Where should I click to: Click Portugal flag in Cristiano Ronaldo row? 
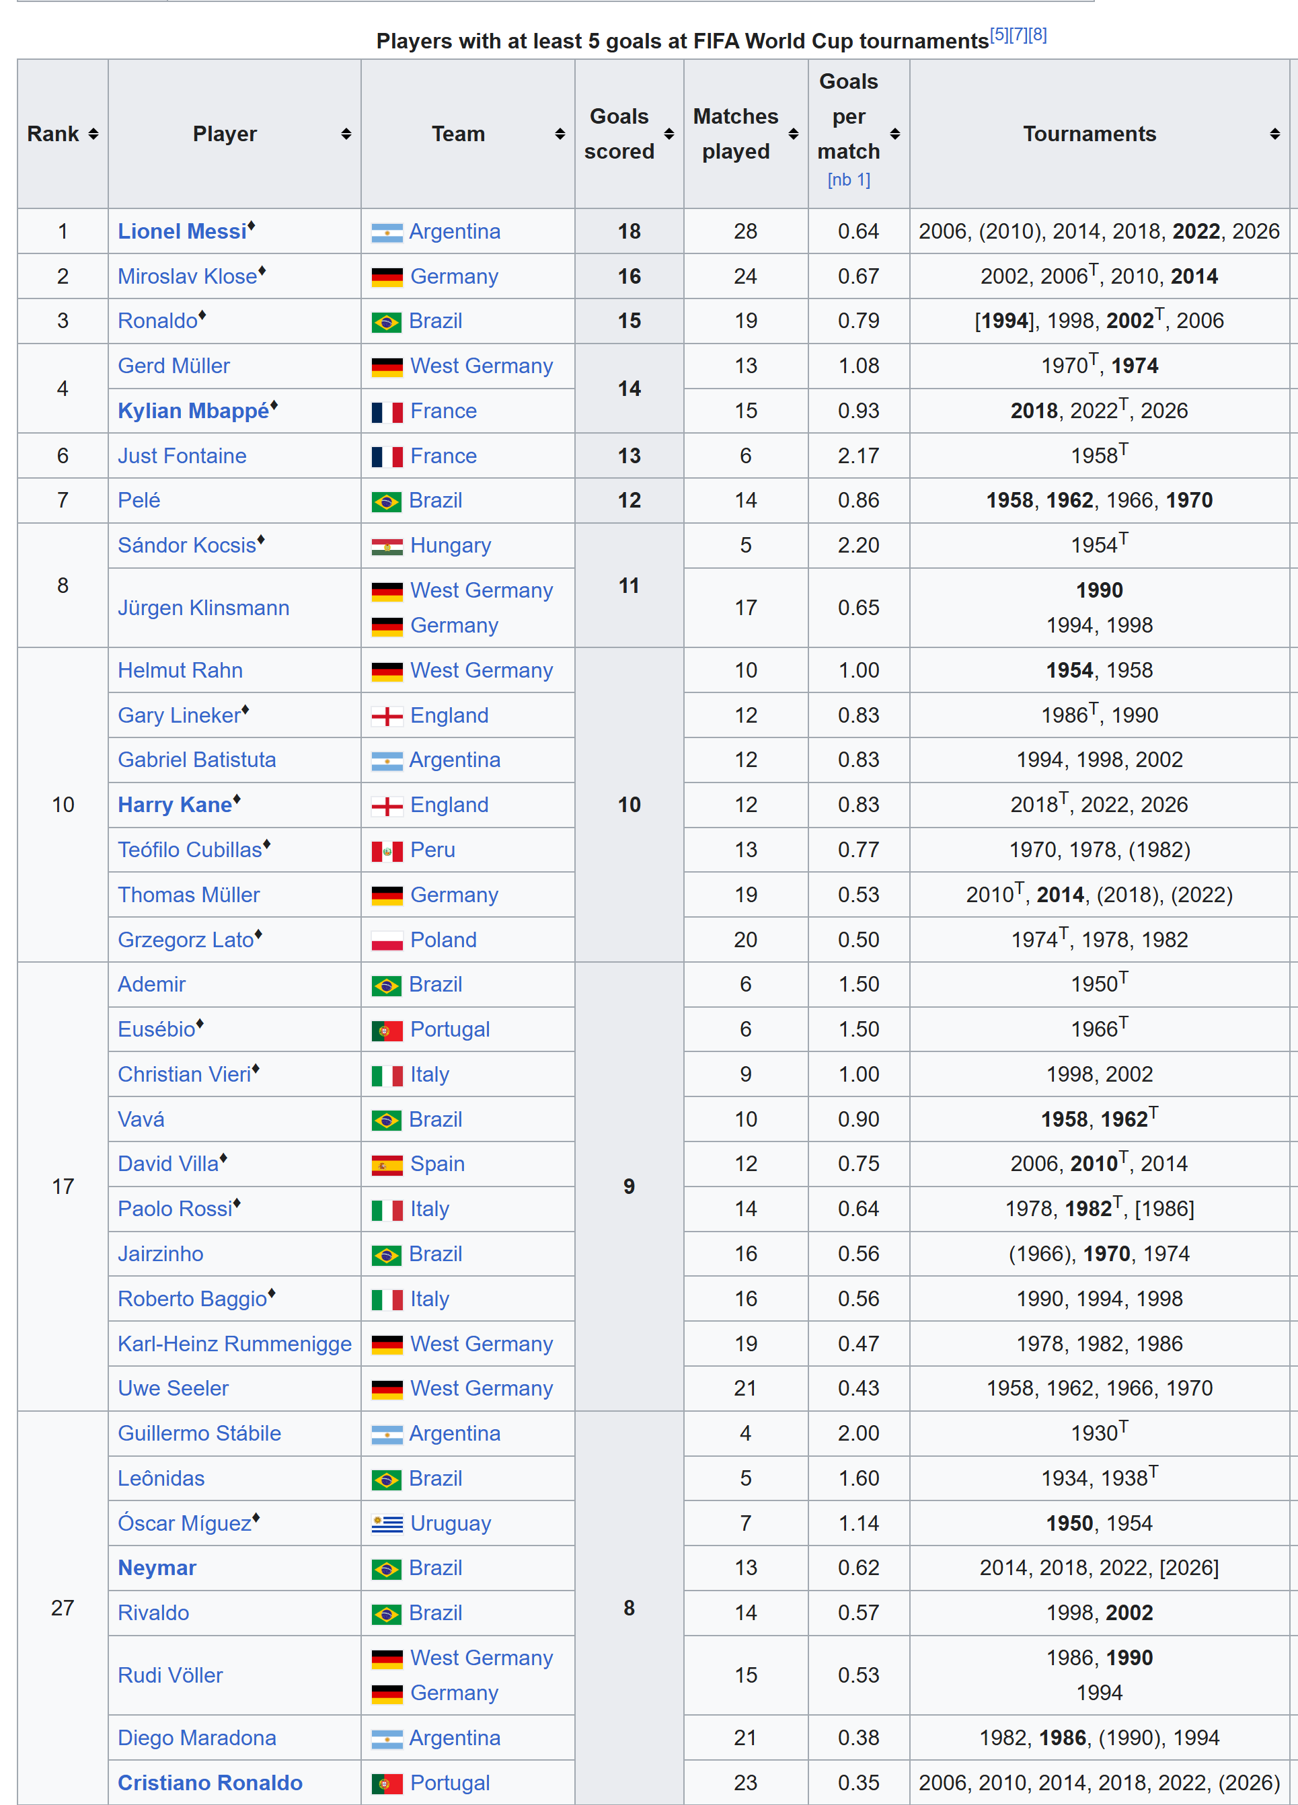[x=387, y=1783]
